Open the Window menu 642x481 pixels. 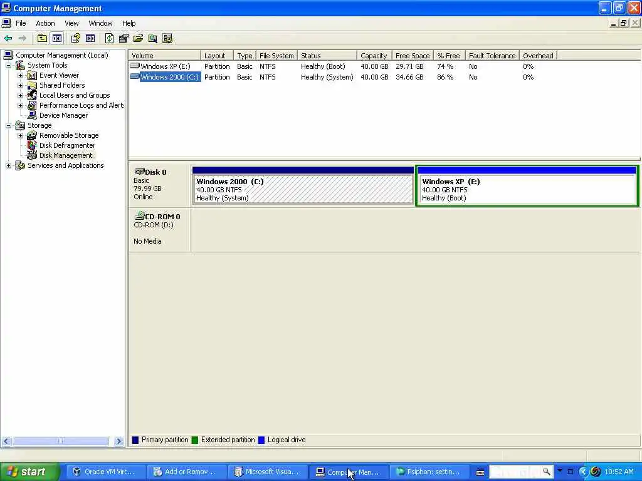pyautogui.click(x=100, y=23)
